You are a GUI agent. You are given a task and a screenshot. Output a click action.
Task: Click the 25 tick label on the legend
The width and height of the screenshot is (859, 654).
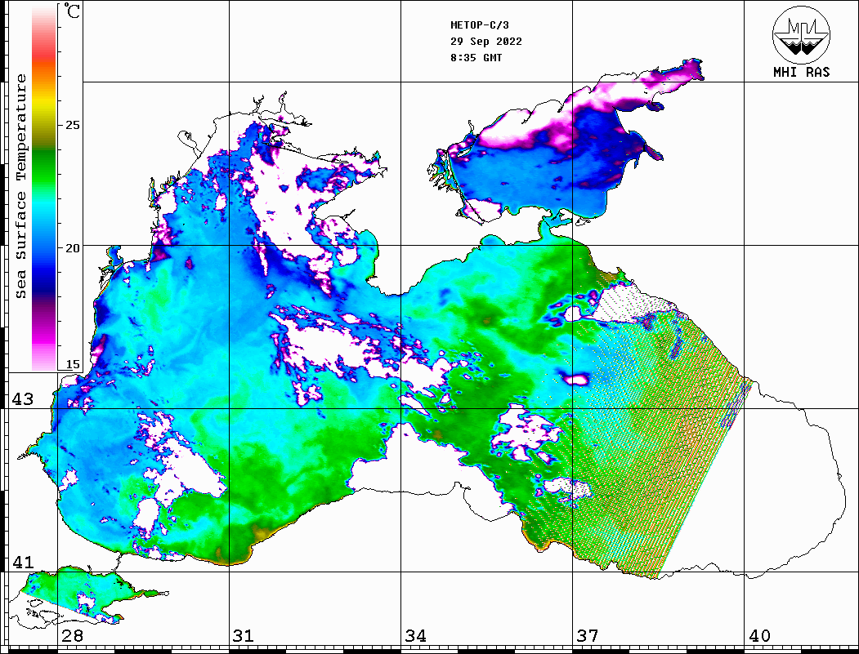[72, 125]
